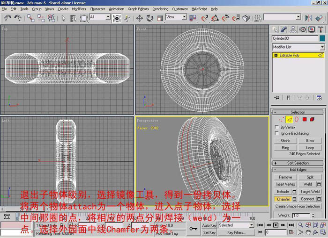
Task: Toggle the Angle Snap icon
Action: [215, 18]
